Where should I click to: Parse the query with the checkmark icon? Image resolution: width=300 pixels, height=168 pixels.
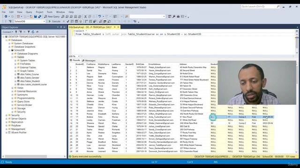tap(67, 21)
